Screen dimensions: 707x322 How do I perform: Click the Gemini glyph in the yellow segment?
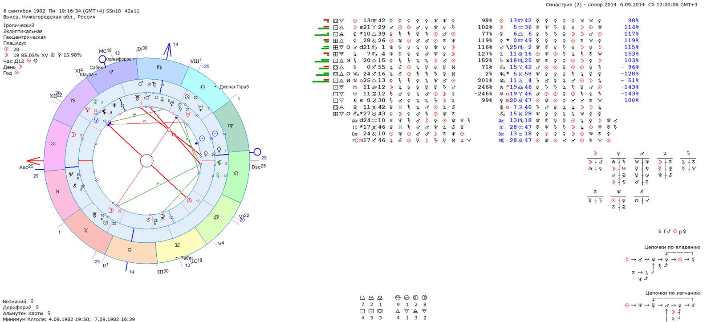pos(178,245)
